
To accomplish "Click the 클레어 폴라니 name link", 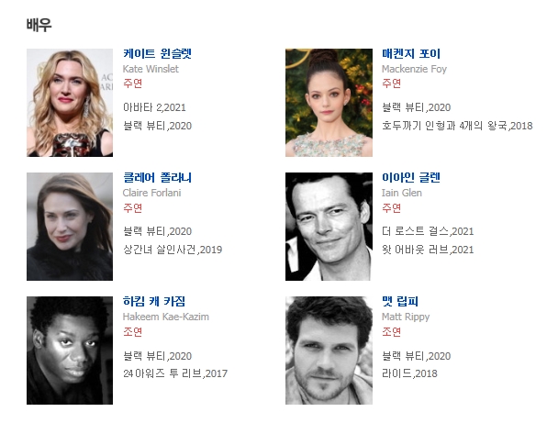I will (x=157, y=177).
